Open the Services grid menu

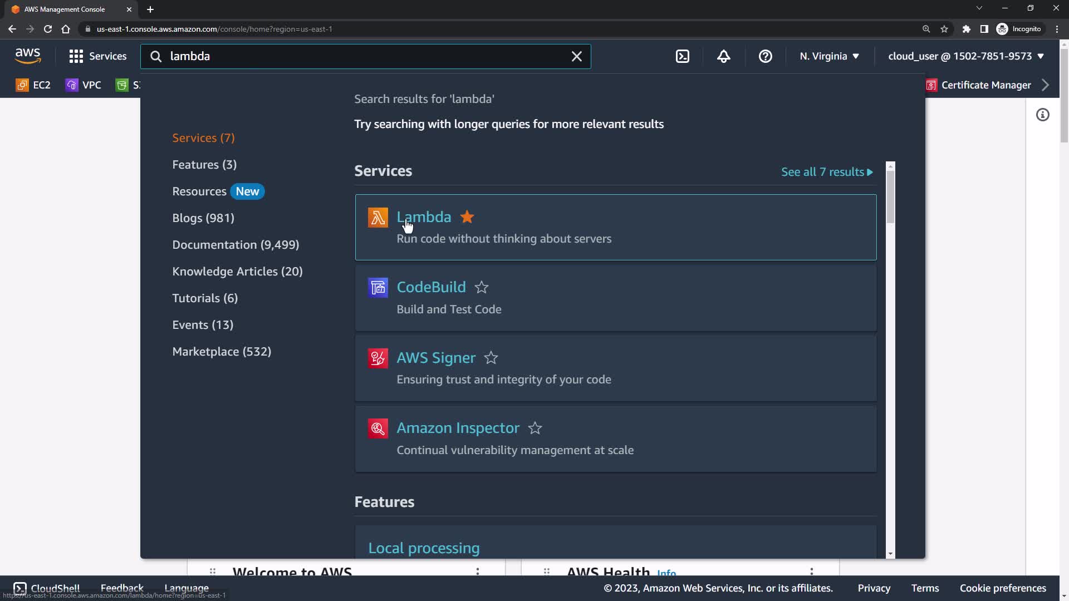(x=97, y=56)
